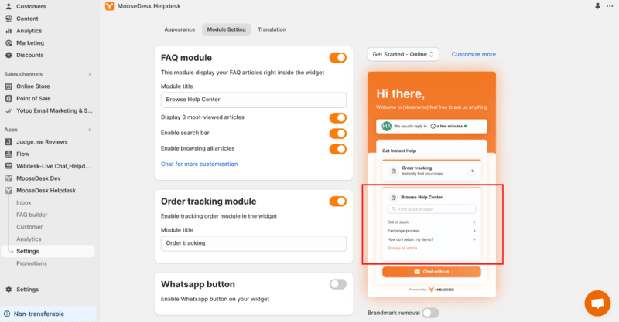Click the Customize more link

[x=474, y=54]
